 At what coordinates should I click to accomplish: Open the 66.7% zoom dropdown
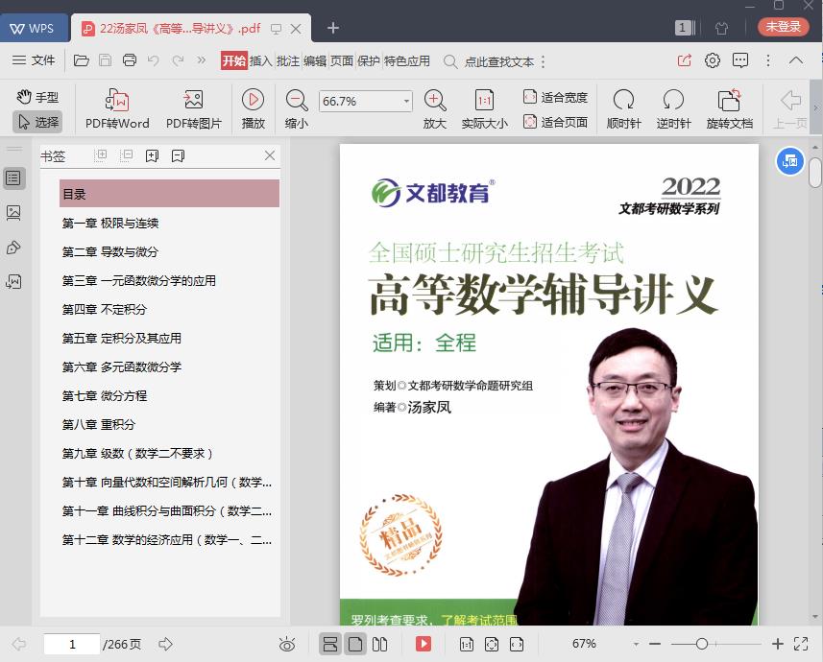pos(406,101)
